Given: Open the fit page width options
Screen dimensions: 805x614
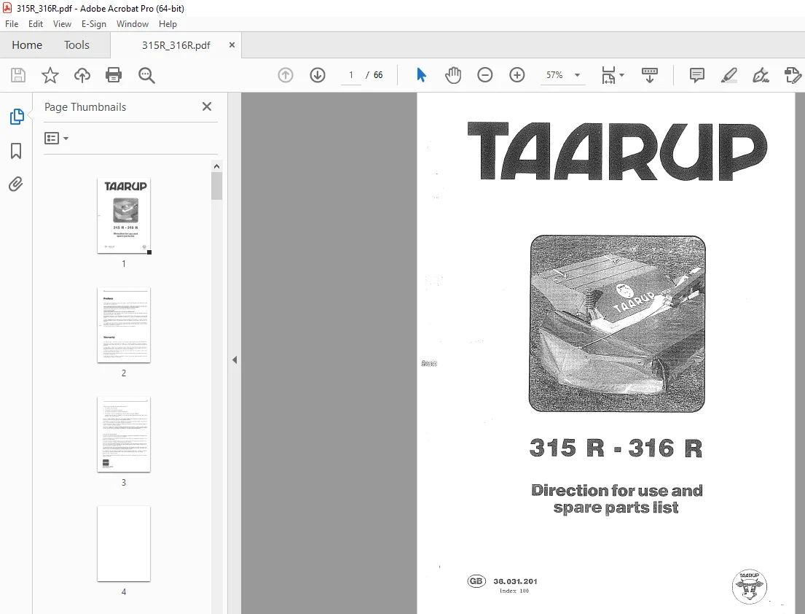Looking at the screenshot, I should coord(613,75).
